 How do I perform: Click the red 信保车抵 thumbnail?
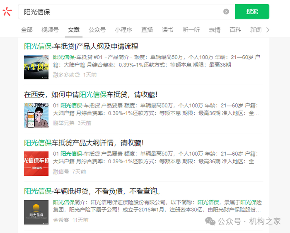[x=36, y=164]
